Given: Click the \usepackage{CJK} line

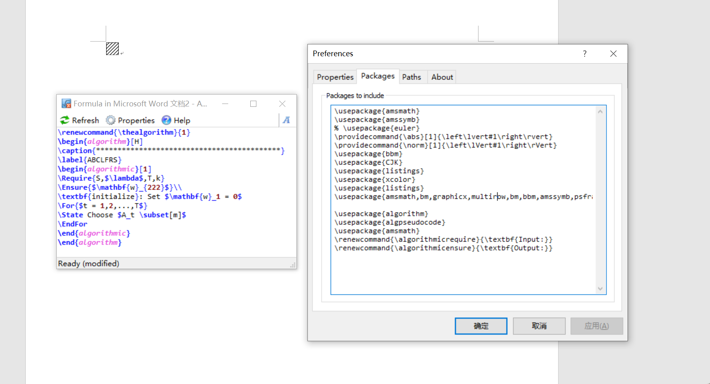Looking at the screenshot, I should click(x=368, y=162).
